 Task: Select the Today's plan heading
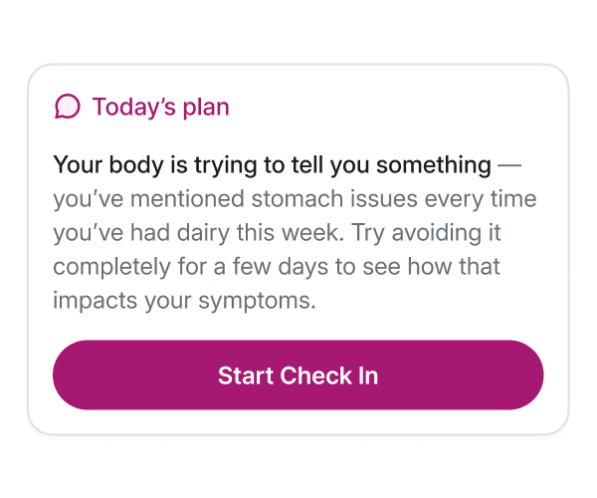[x=160, y=107]
